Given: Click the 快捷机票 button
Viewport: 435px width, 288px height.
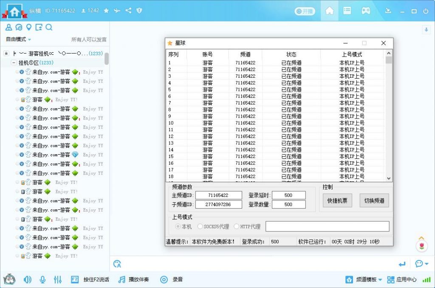Looking at the screenshot, I should [337, 200].
